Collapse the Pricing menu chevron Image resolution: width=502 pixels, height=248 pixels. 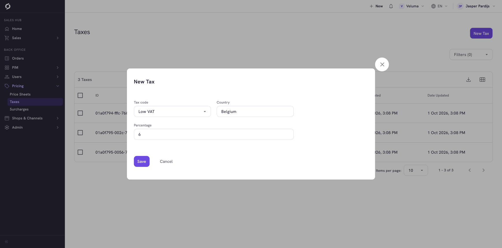click(58, 86)
